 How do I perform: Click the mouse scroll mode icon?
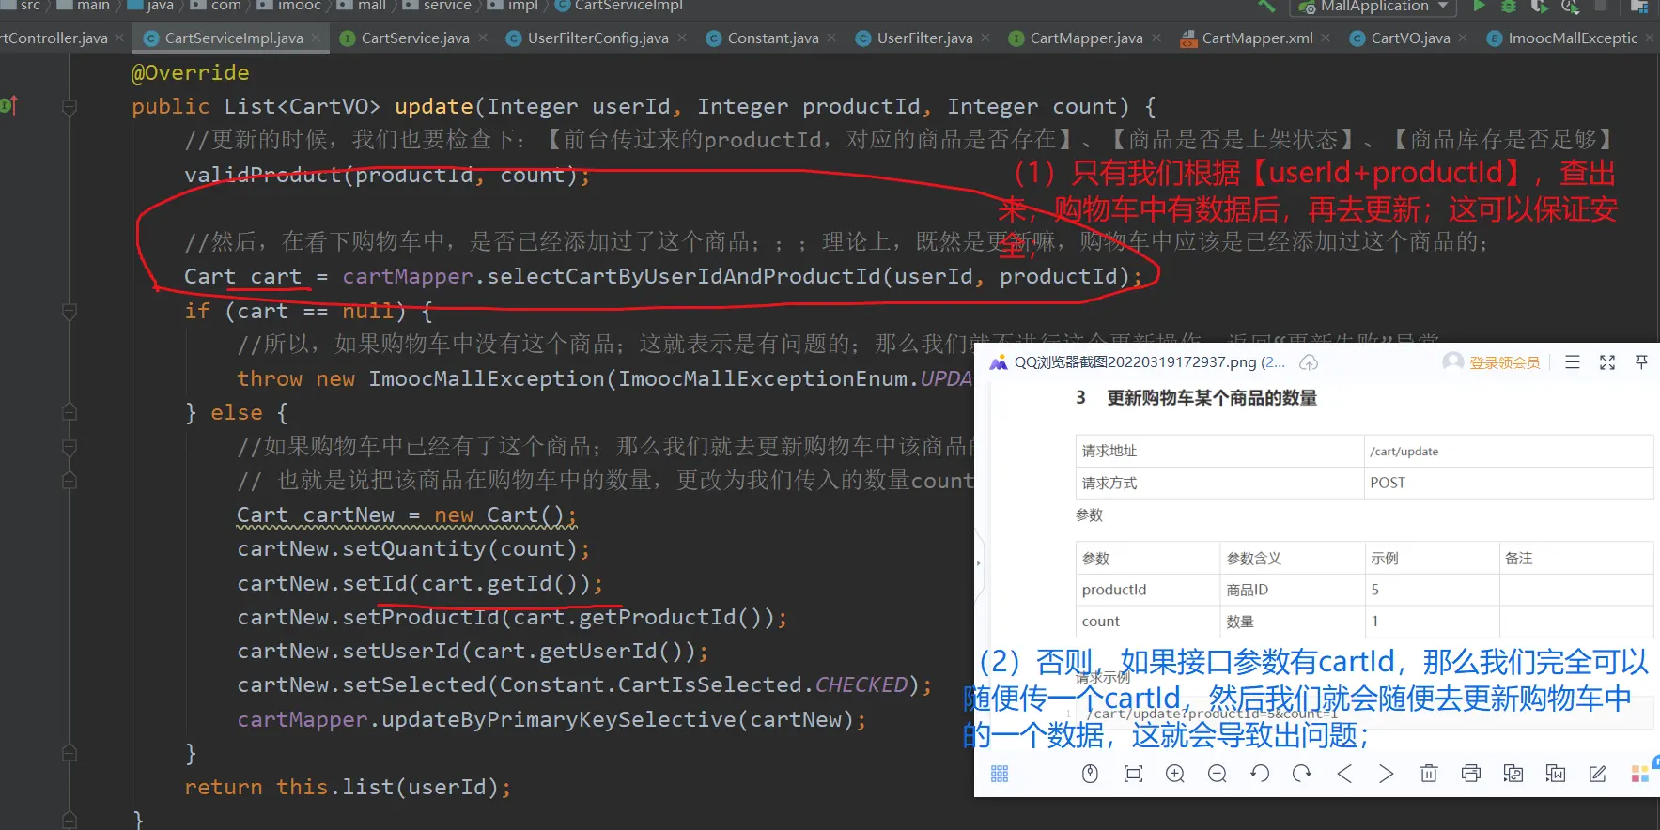tap(1090, 774)
